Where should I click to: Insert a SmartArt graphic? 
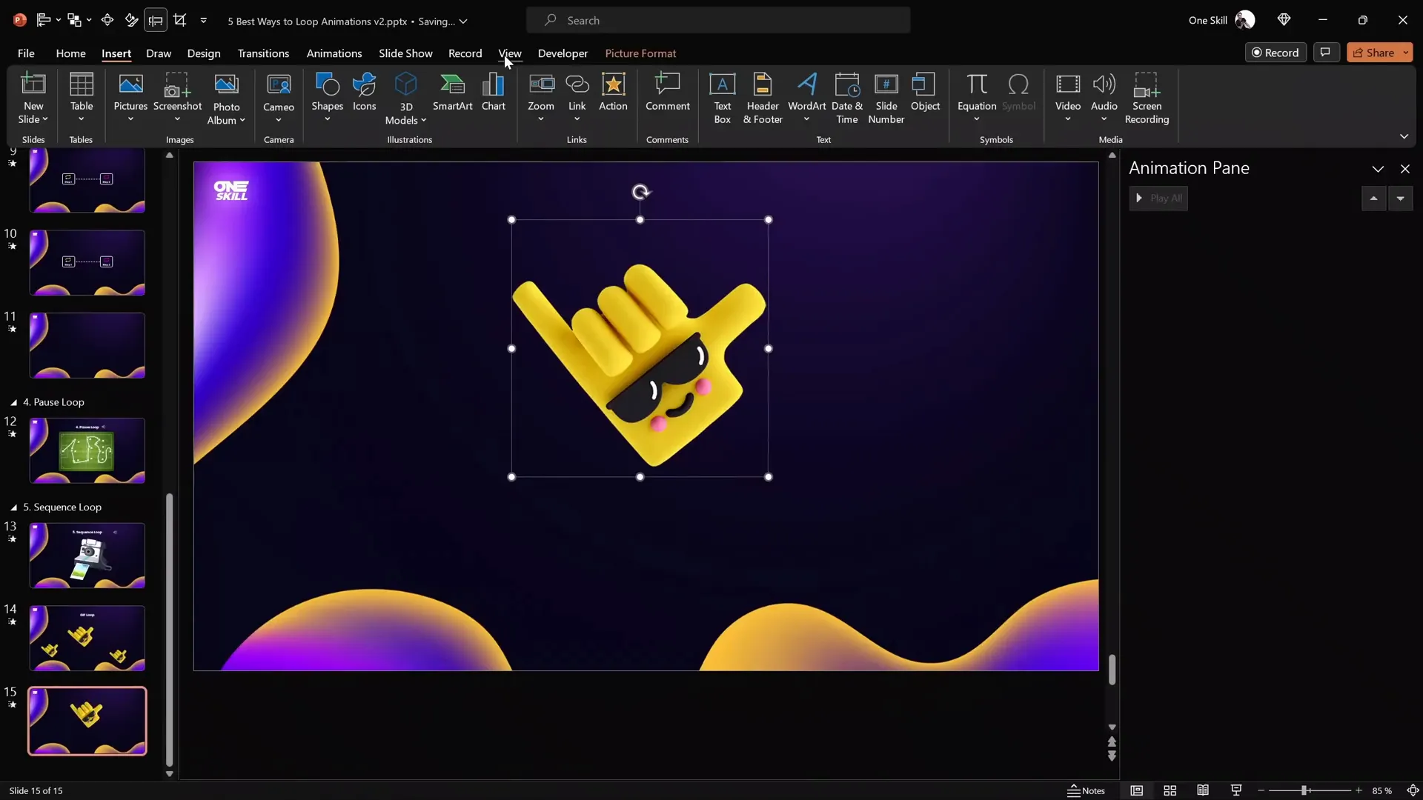[x=452, y=92]
